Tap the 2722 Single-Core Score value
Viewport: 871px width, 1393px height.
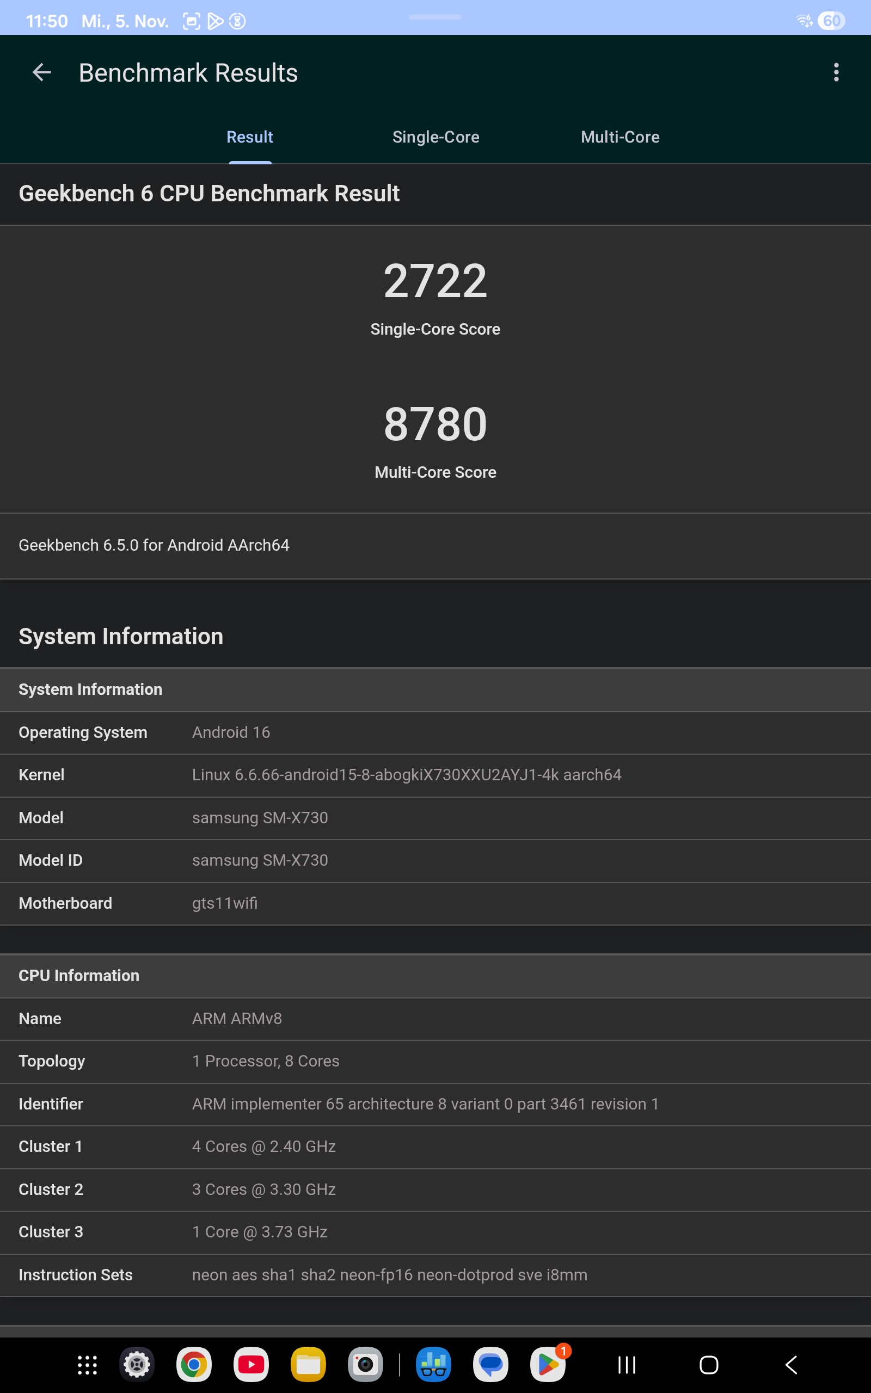436,281
